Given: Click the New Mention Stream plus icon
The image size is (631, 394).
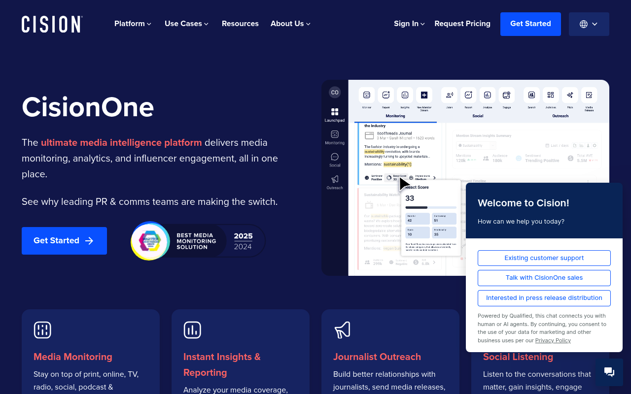Looking at the screenshot, I should point(424,95).
